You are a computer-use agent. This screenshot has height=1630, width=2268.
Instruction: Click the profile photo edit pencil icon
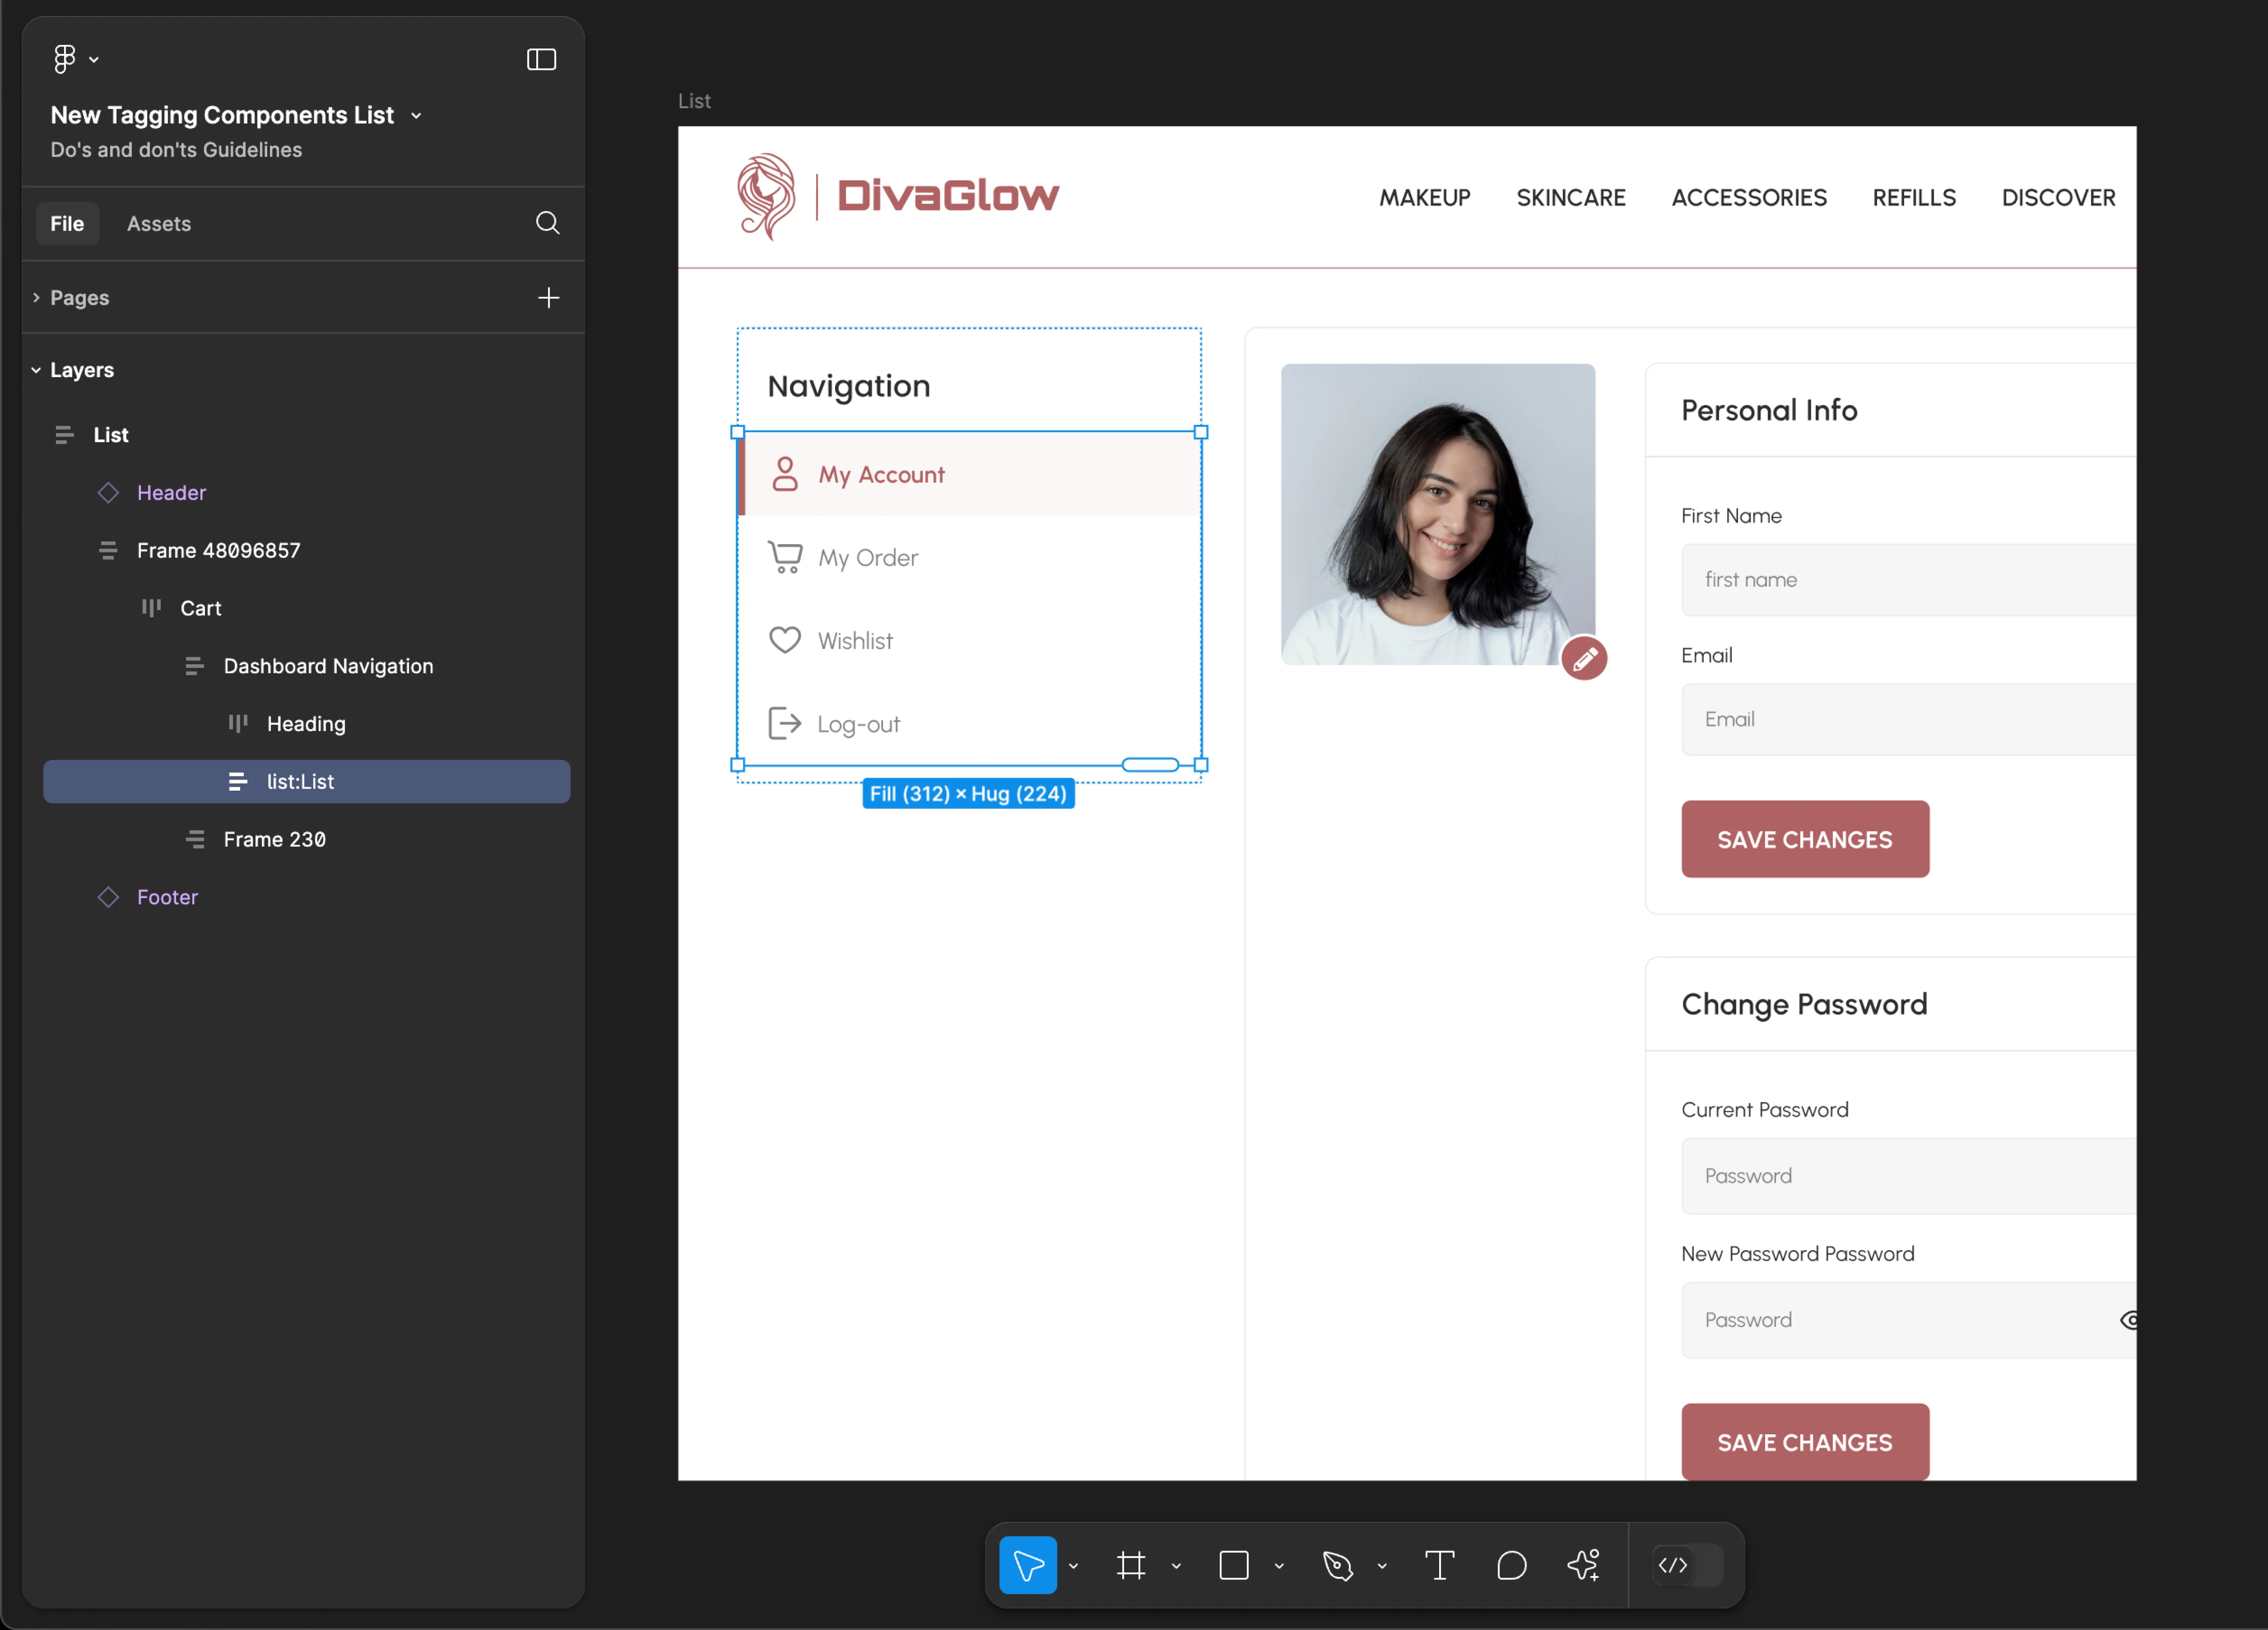point(1584,658)
